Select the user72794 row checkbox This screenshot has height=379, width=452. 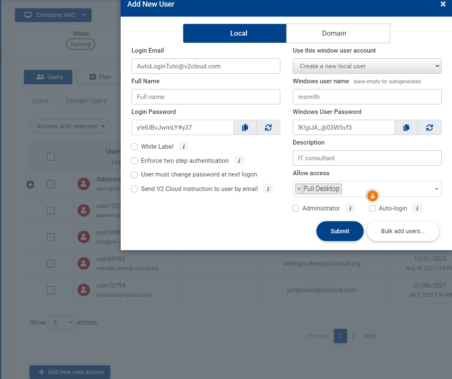(x=51, y=290)
